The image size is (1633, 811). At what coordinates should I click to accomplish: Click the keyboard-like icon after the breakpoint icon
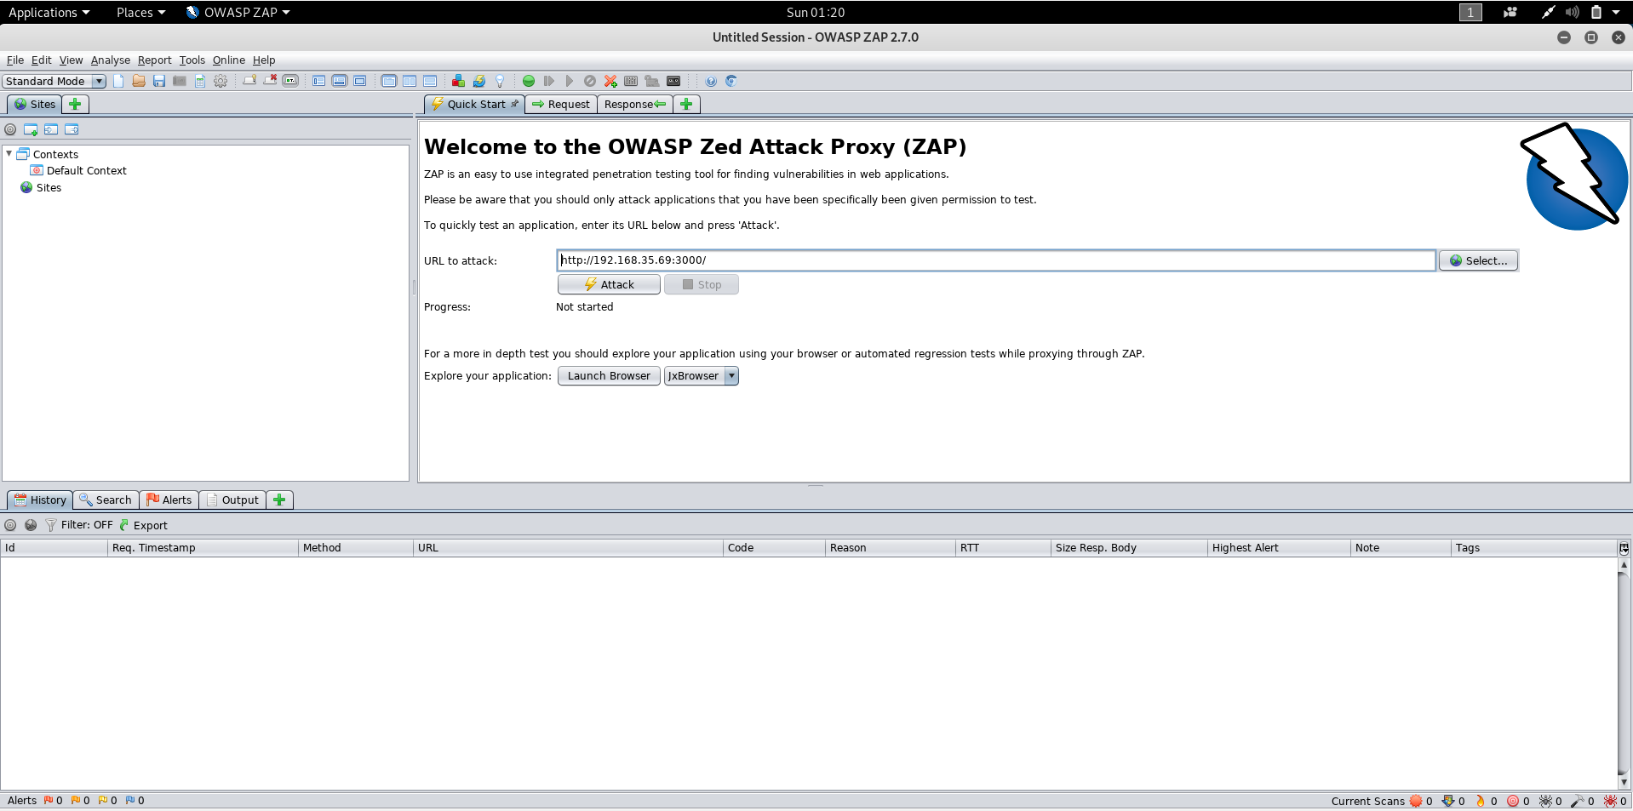(631, 81)
